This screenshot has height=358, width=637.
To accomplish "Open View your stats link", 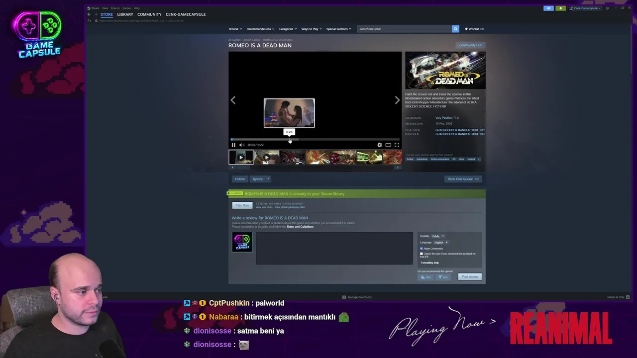I will [264, 207].
